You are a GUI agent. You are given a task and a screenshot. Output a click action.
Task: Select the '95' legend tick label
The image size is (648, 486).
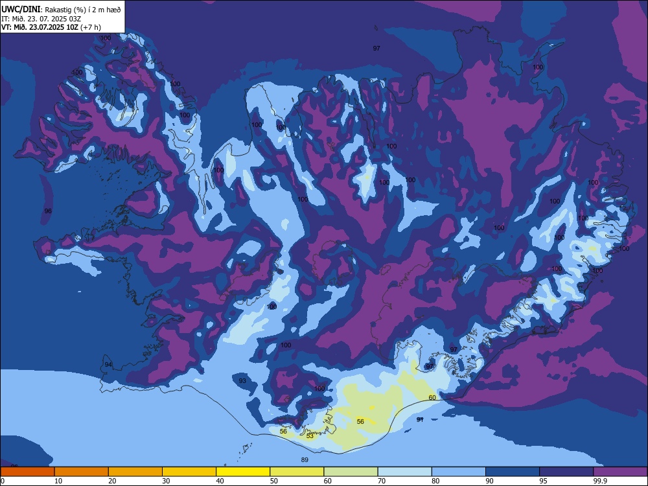[544, 481]
